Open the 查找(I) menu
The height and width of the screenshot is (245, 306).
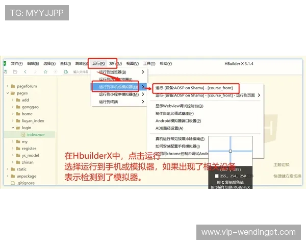click(65, 63)
